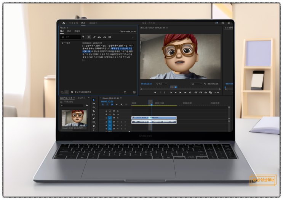Open the zoom level fit dropdown
This screenshot has width=283, height=200.
(x=161, y=83)
